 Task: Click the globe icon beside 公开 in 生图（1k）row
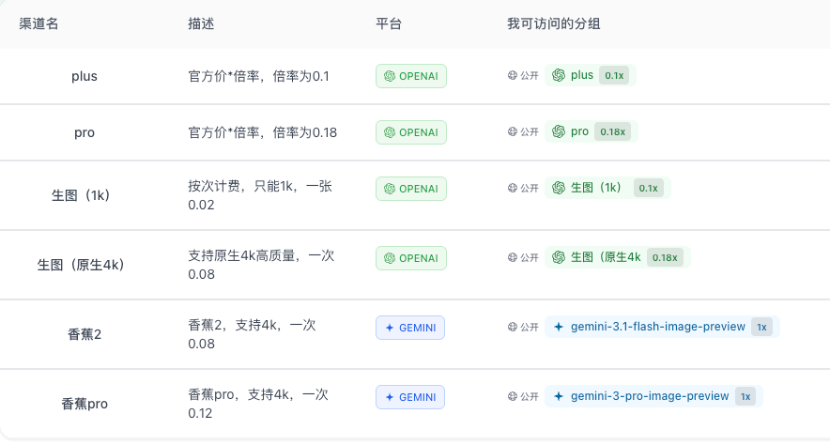pyautogui.click(x=513, y=188)
